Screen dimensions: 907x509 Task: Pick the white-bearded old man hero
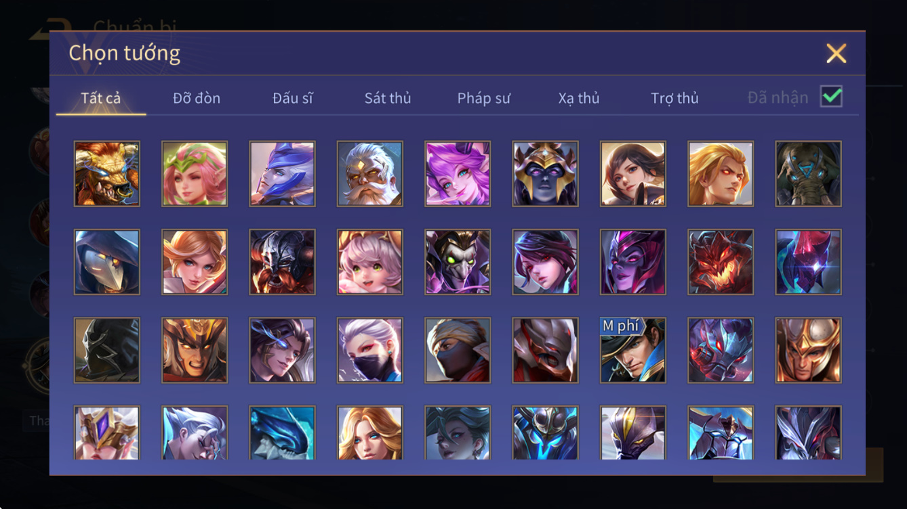(x=370, y=173)
